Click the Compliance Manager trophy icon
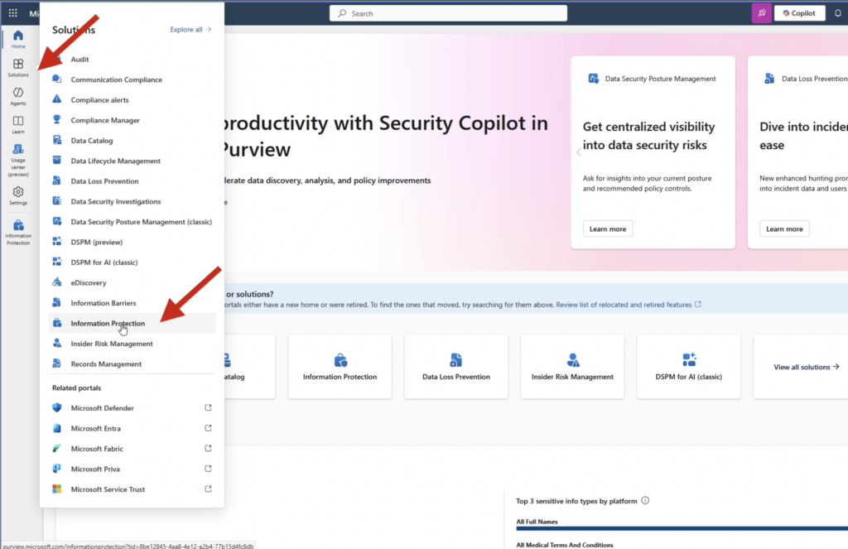The image size is (848, 549). 57,119
